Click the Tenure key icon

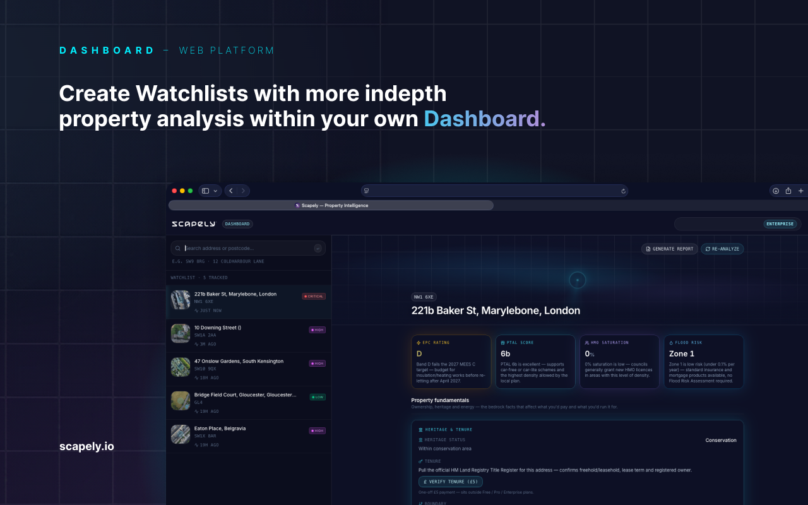pos(421,461)
